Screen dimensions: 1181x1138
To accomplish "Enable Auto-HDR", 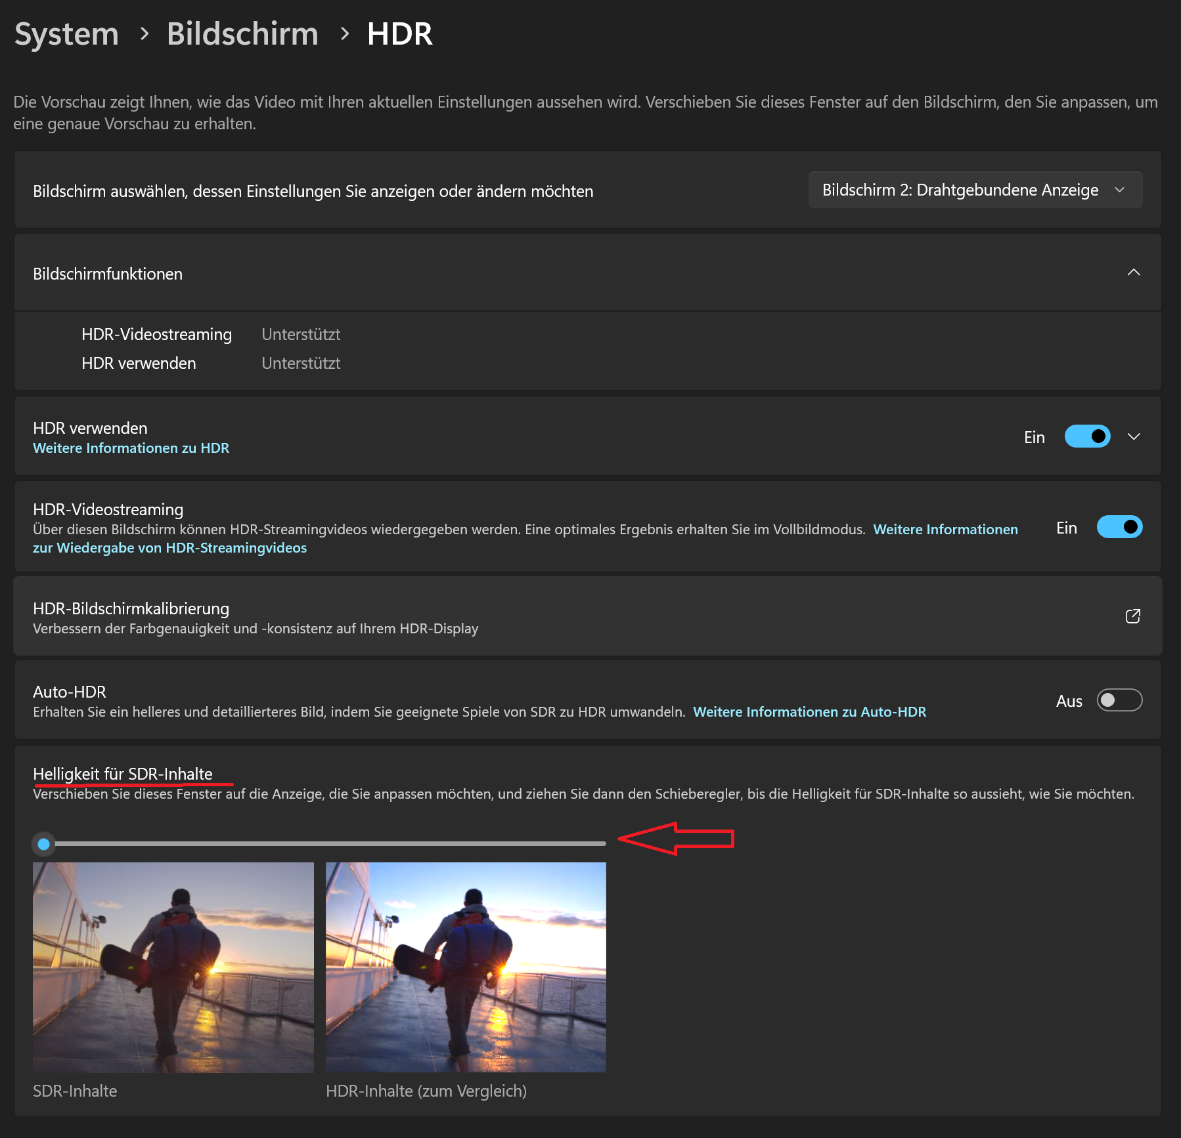I will (1119, 700).
